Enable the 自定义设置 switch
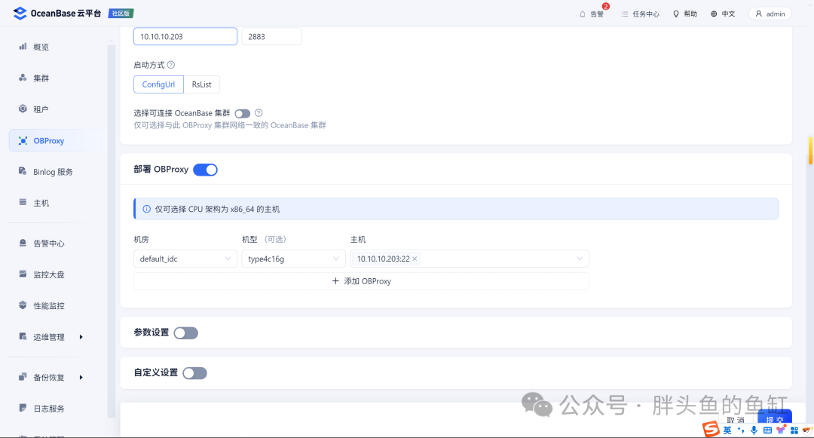 pos(194,373)
